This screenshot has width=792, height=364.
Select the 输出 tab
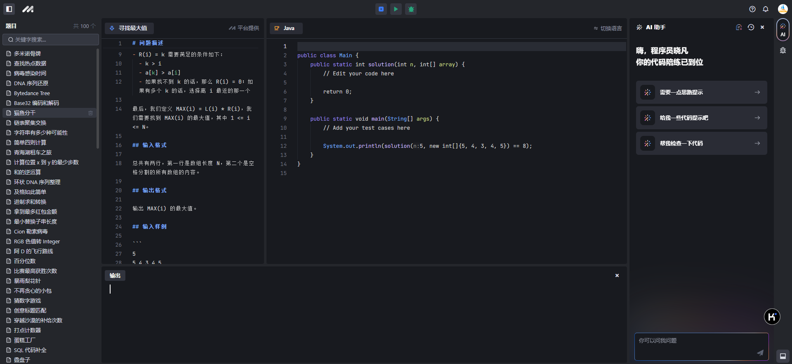coord(115,275)
